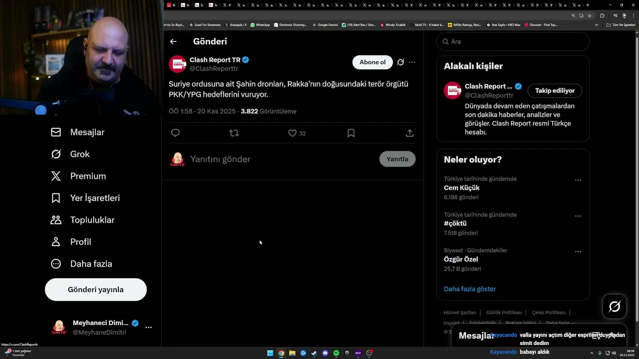Open the Premium X icon in sidebar

(x=56, y=176)
